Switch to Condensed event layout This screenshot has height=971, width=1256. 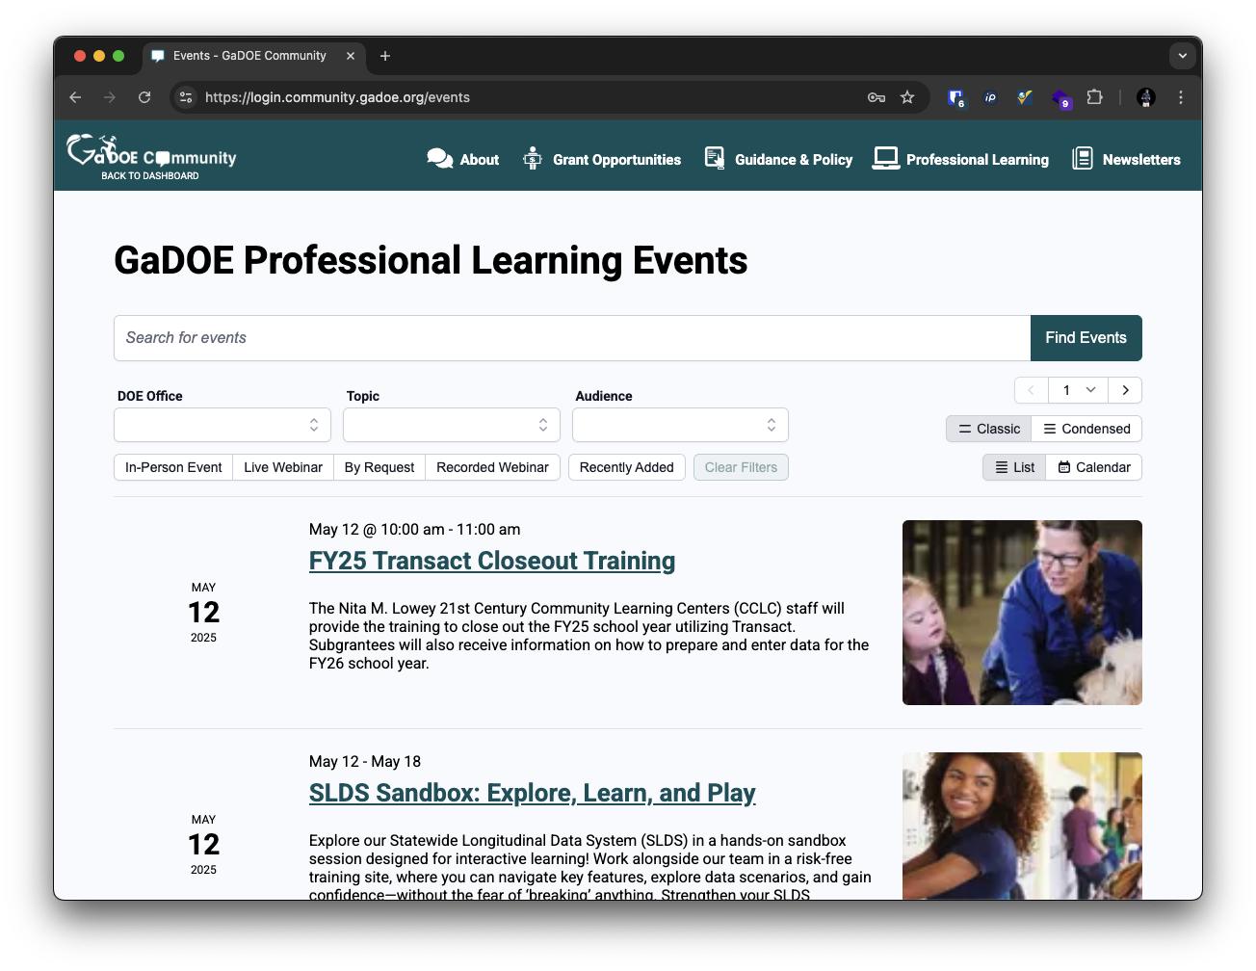(x=1086, y=428)
